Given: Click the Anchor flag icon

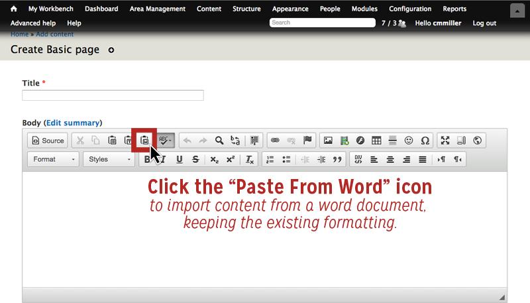Looking at the screenshot, I should coord(307,141).
